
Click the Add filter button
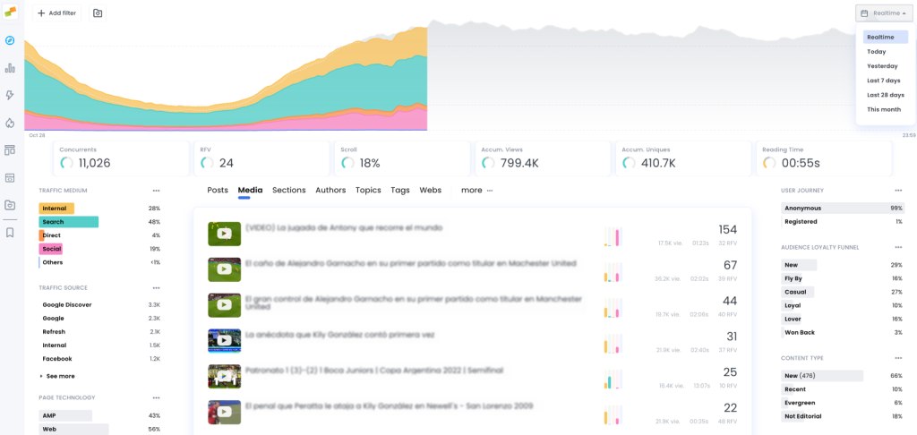coord(56,13)
